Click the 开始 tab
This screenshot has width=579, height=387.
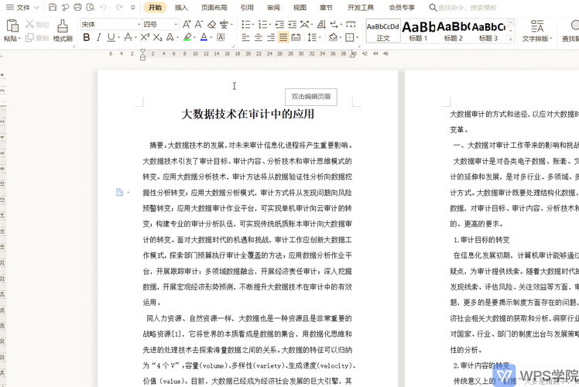point(155,8)
